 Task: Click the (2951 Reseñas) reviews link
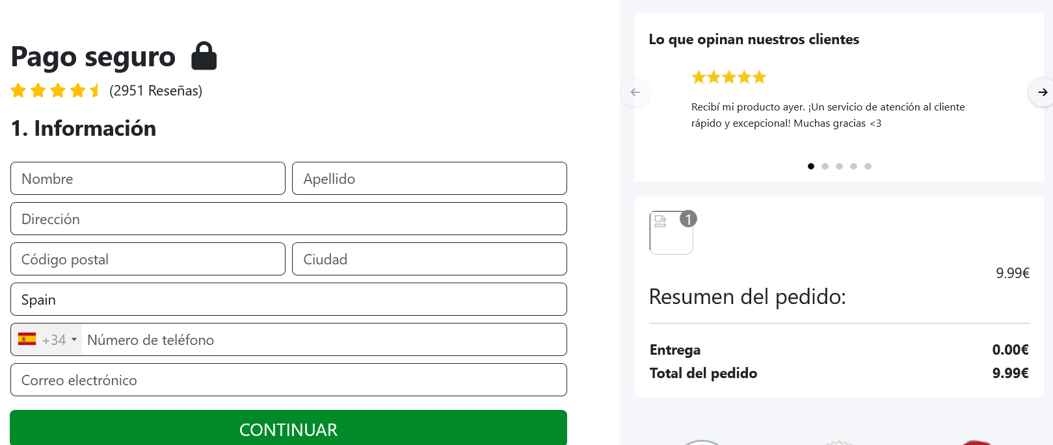(x=155, y=90)
